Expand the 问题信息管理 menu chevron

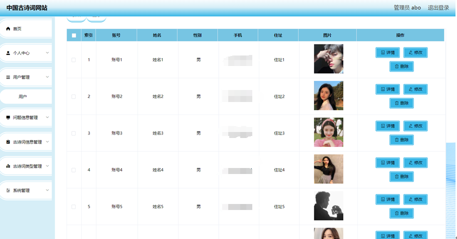47,117
